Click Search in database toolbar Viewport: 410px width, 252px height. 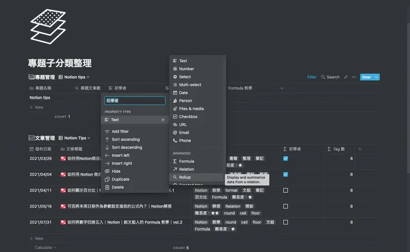(x=330, y=77)
